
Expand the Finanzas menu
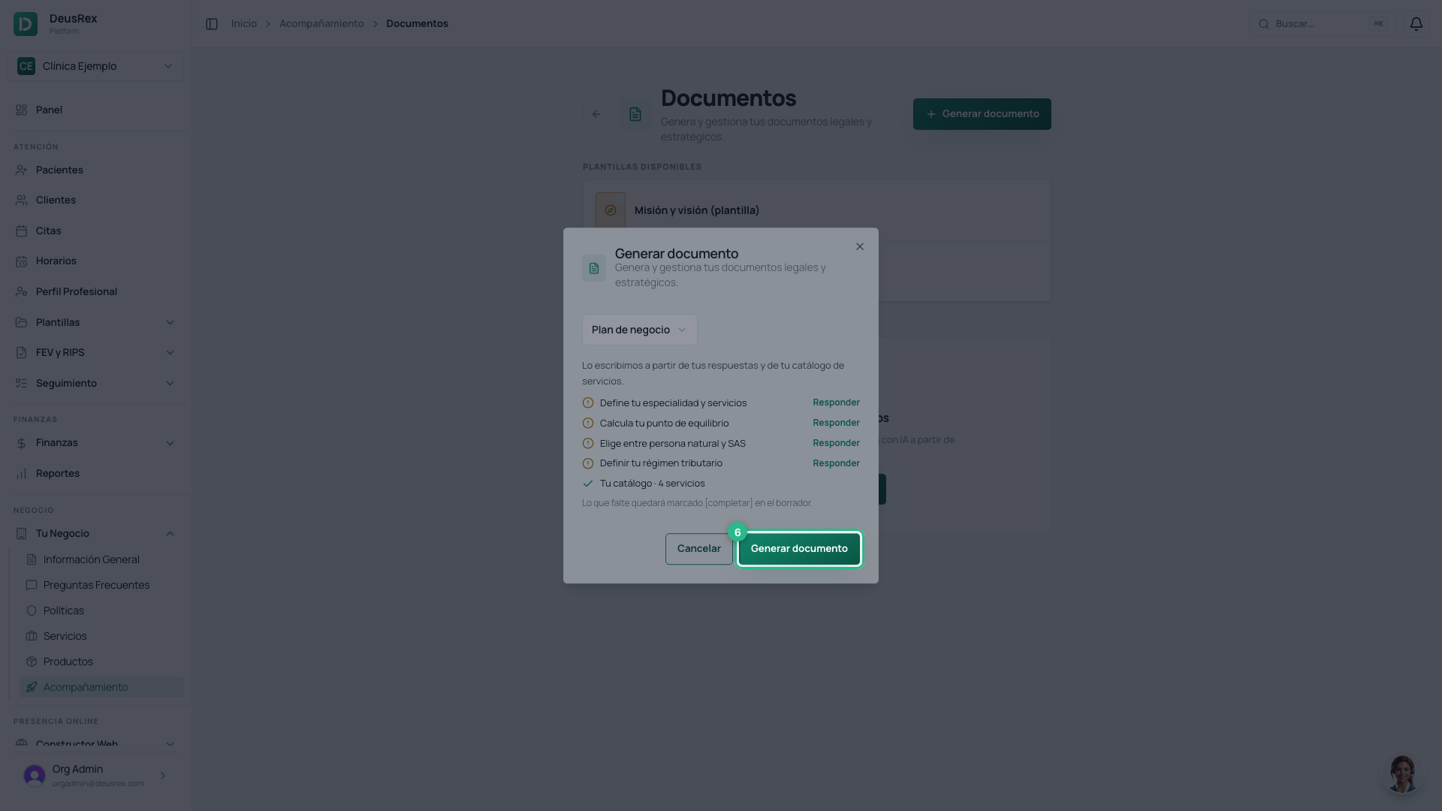(x=95, y=443)
